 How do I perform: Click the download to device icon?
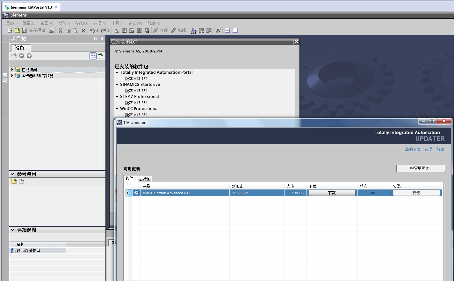point(124,31)
